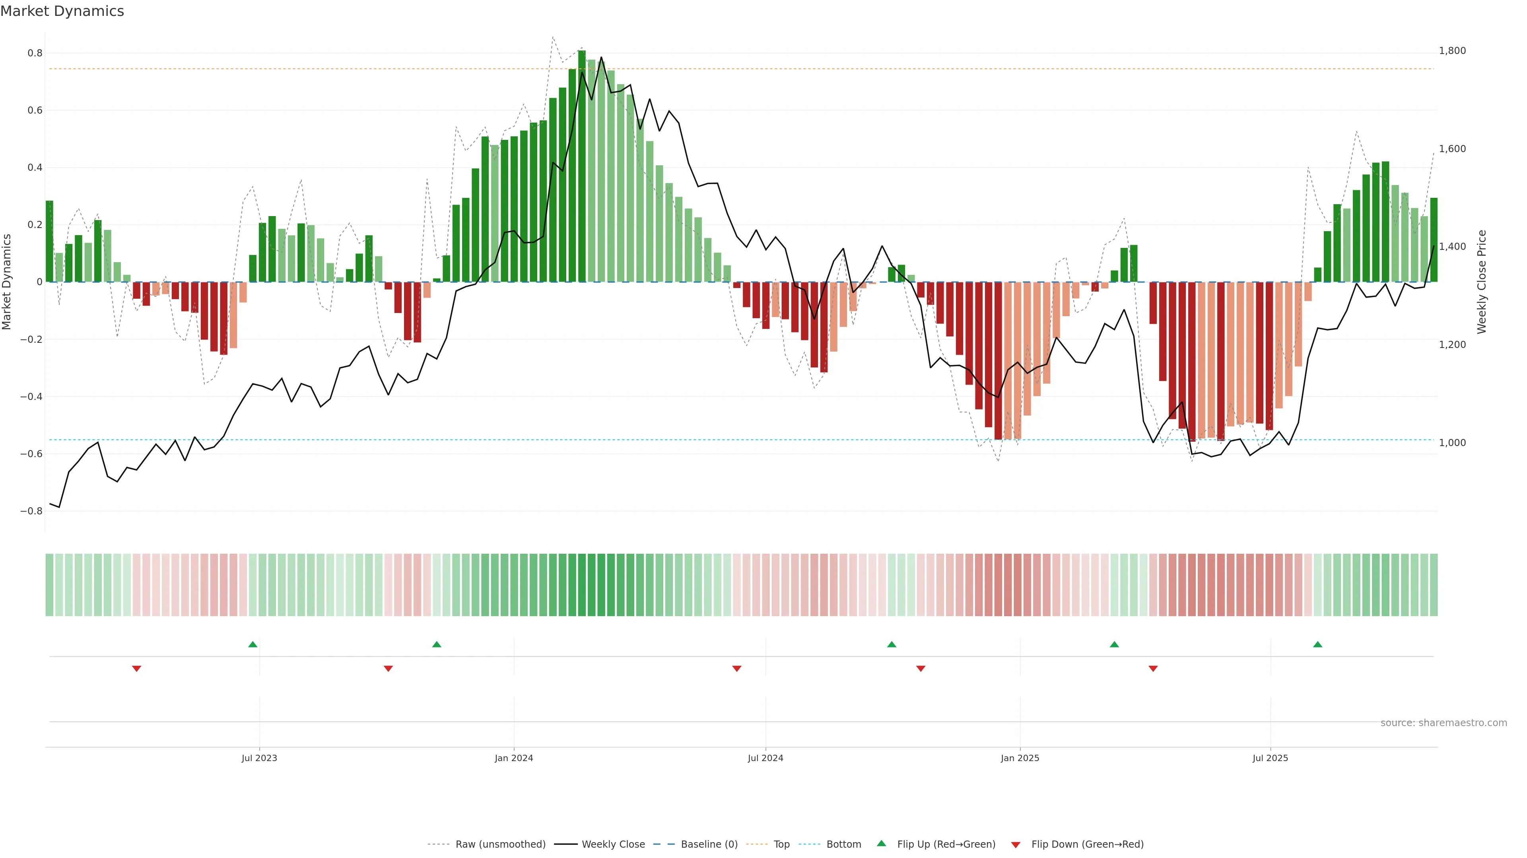Click the green flip-up triangle before Jan 2024

[437, 644]
